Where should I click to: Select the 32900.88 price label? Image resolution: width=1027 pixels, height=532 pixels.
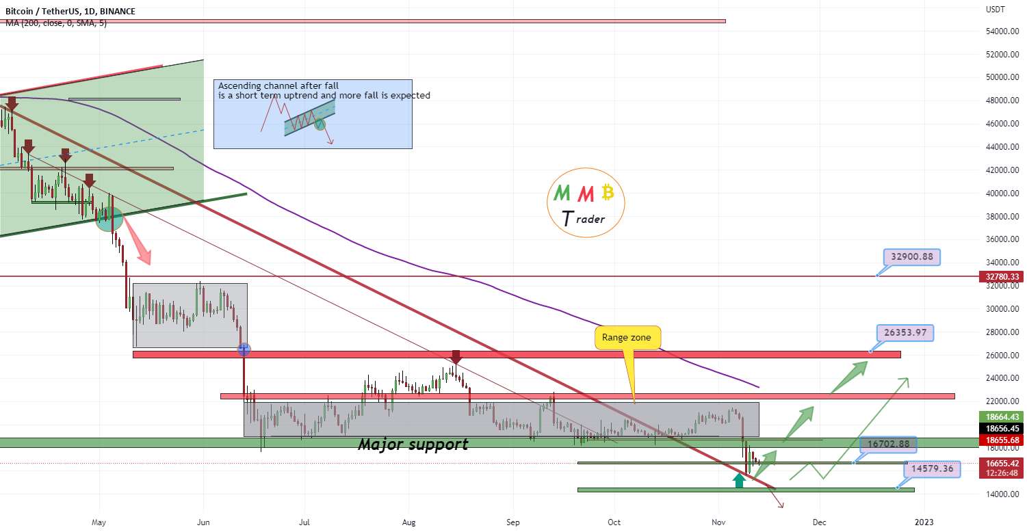pyautogui.click(x=911, y=257)
